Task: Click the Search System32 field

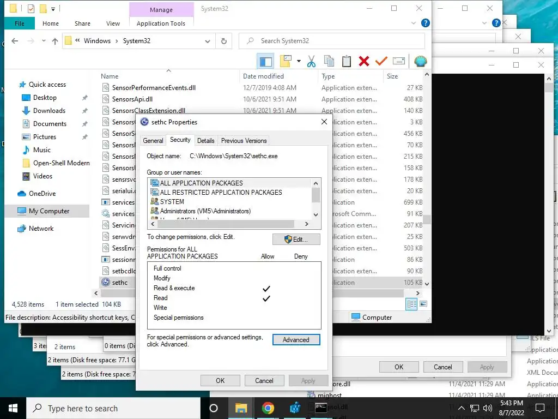Action: click(332, 41)
